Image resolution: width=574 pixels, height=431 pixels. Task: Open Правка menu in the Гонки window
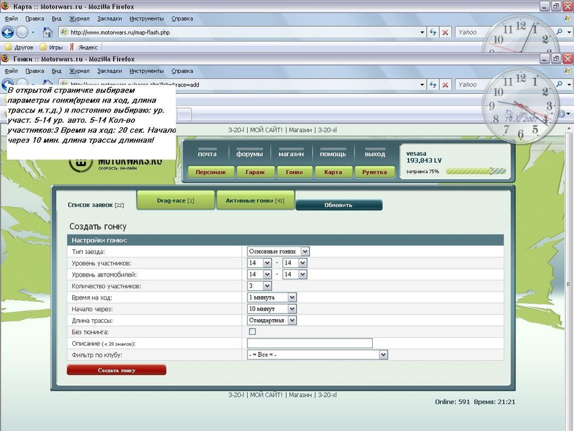35,71
